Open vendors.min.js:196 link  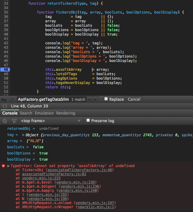[48, 198]
